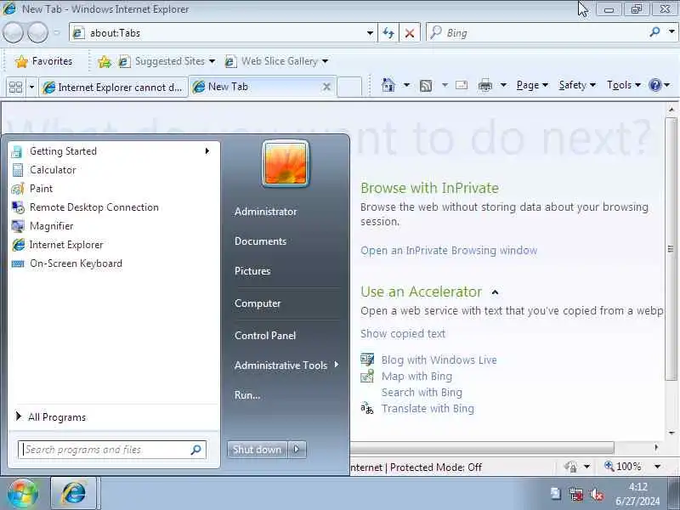The height and width of the screenshot is (510, 680).
Task: Open the Home button dropdown arrow
Action: 406,85
